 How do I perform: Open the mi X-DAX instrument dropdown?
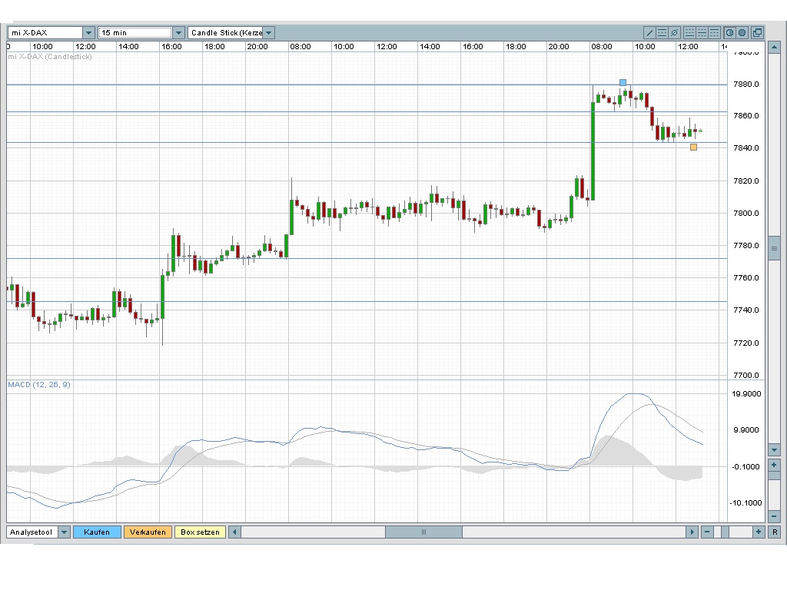click(88, 32)
